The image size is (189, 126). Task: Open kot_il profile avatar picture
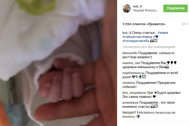click(x=127, y=8)
